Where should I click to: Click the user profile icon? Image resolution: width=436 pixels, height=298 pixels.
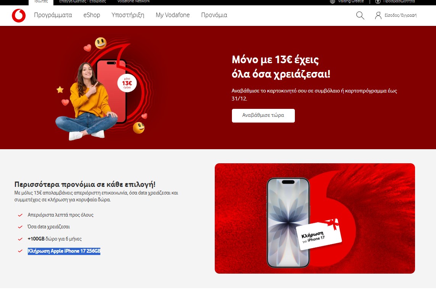pos(378,16)
